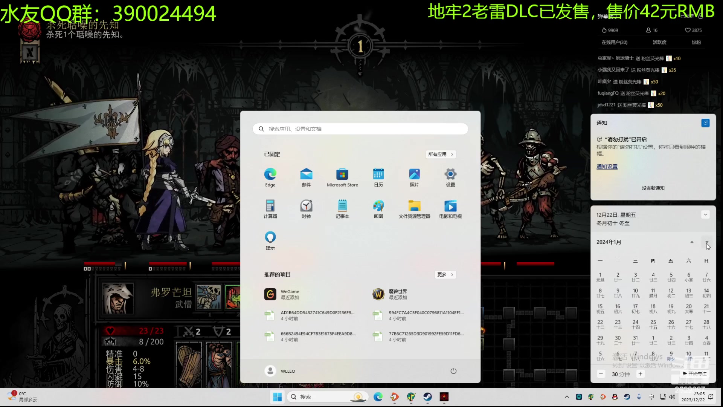
Task: Open the 邮件 mail app
Action: pyautogui.click(x=306, y=177)
